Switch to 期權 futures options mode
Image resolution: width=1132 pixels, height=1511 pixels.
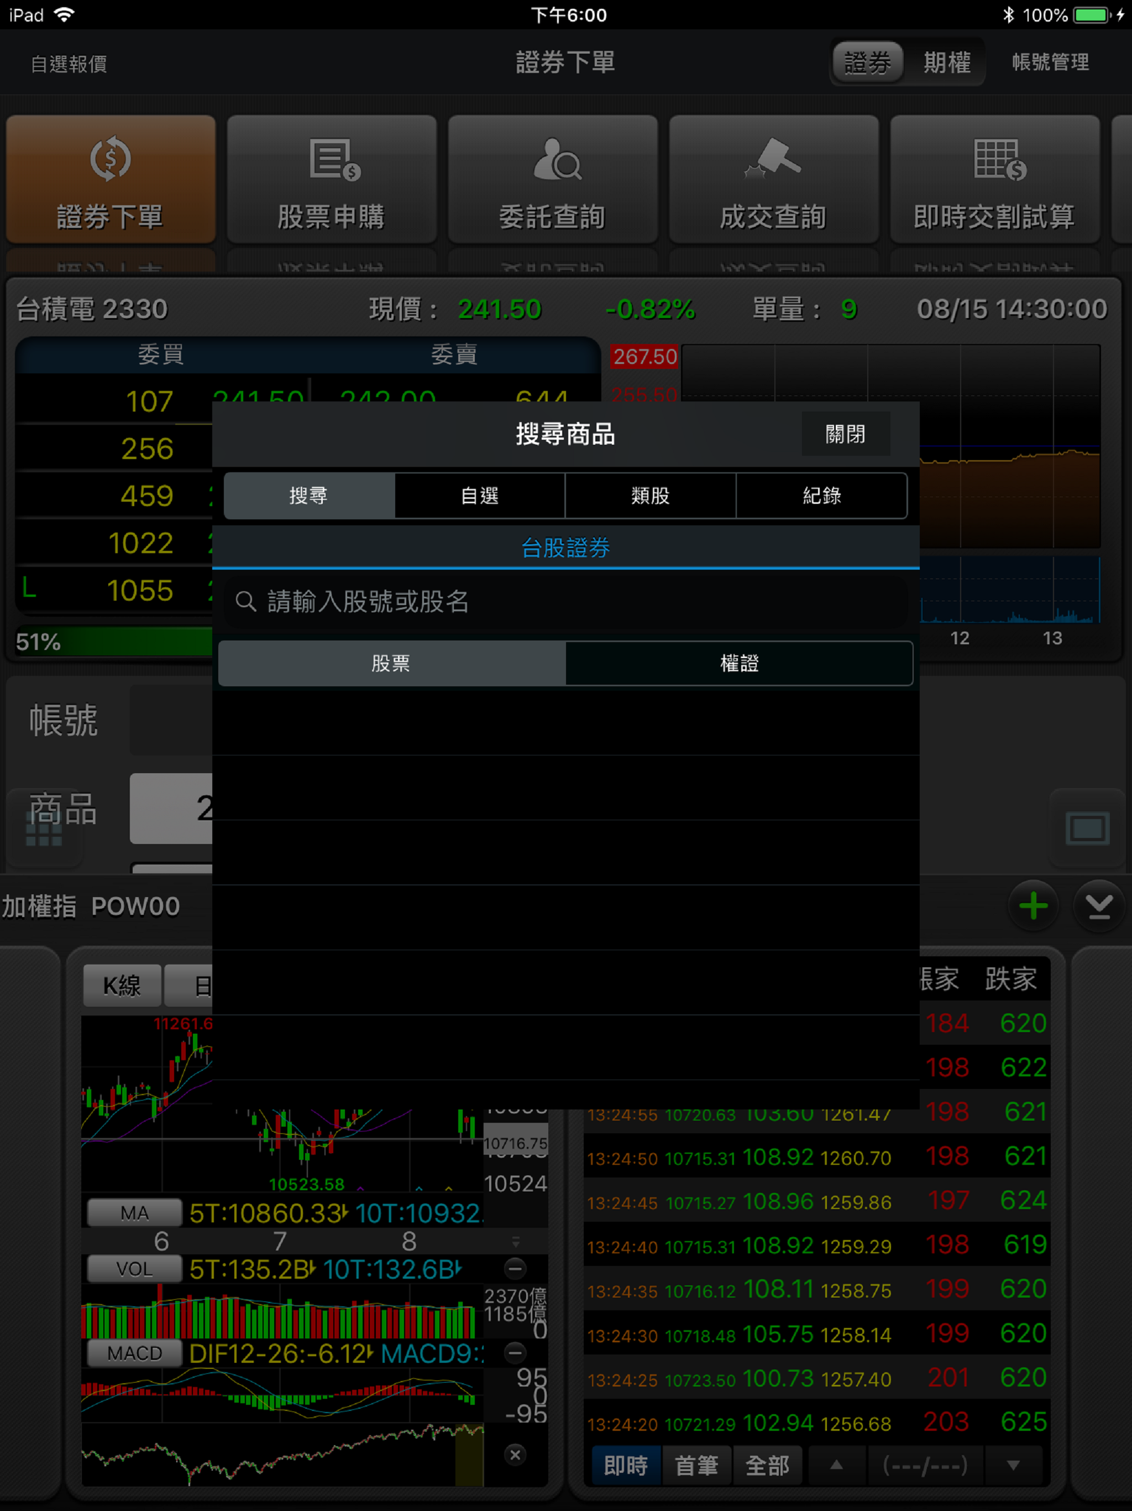[947, 62]
